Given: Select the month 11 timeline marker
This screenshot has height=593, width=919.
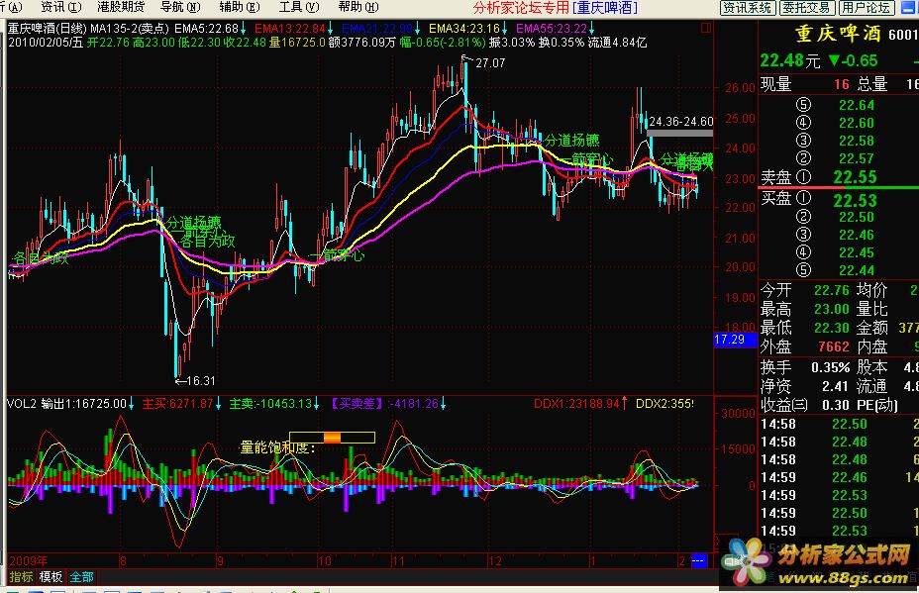Looking at the screenshot, I should point(398,561).
